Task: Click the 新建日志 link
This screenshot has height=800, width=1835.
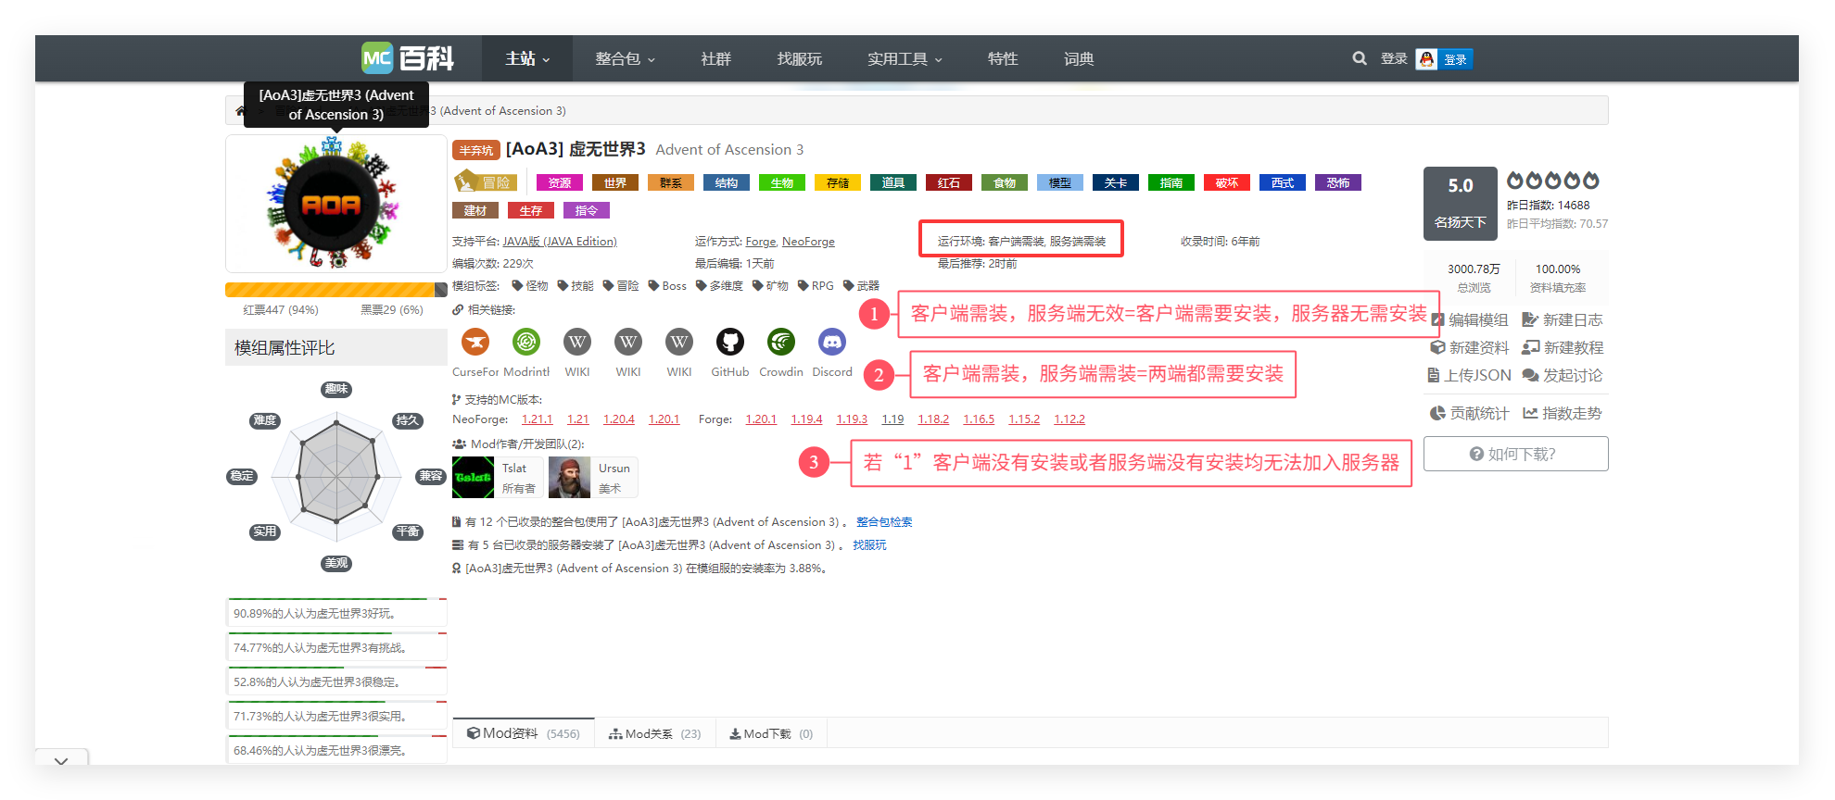Action: point(1563,319)
